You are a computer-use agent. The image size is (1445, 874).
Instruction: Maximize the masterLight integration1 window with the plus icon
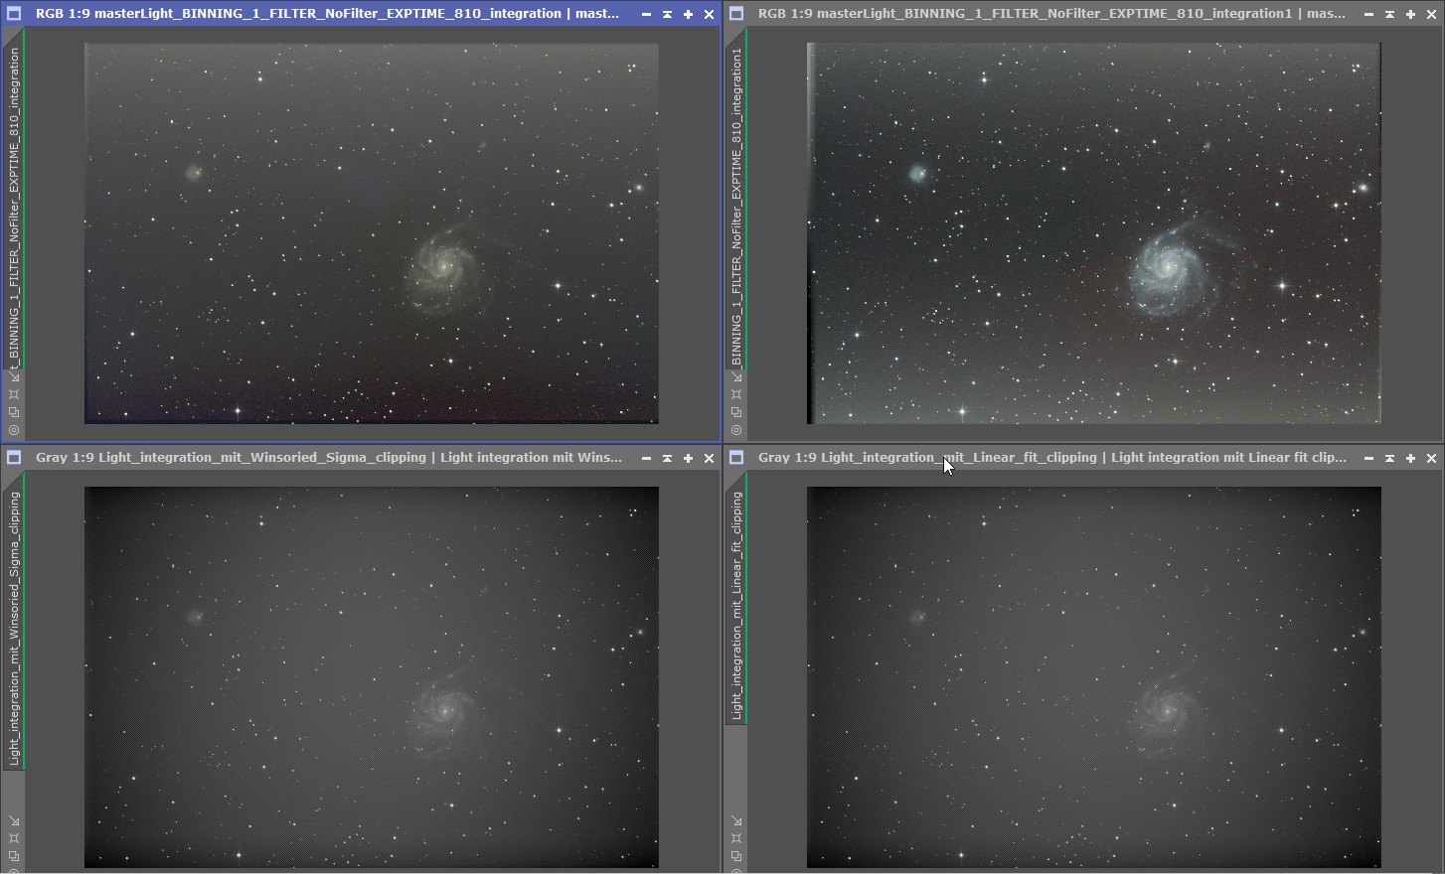coord(1410,15)
